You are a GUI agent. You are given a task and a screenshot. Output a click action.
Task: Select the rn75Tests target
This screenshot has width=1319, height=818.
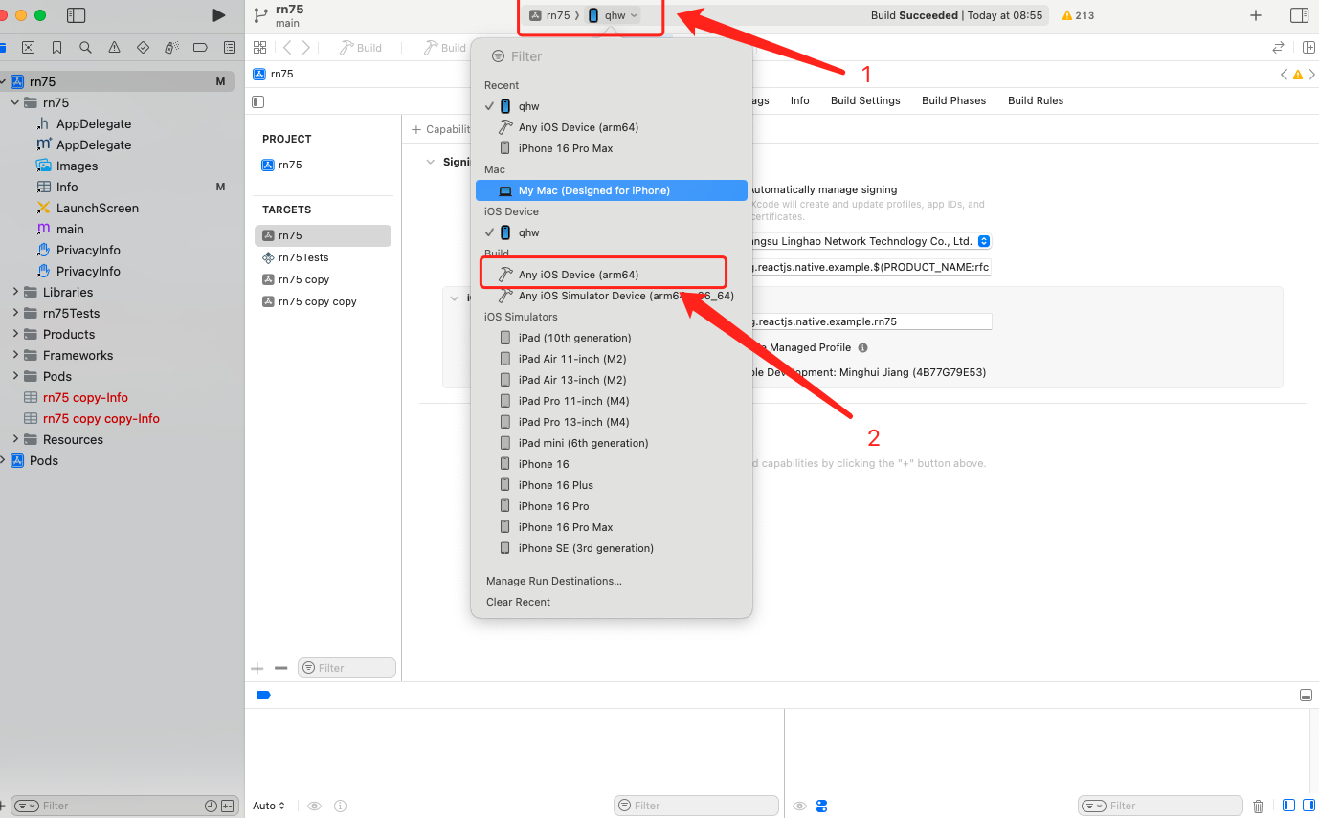(x=302, y=257)
